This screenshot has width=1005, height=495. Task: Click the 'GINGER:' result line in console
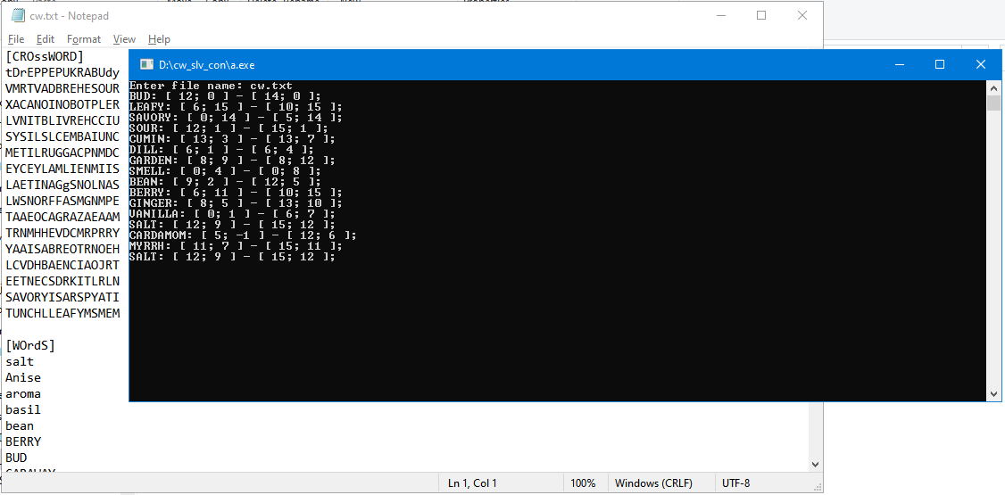pos(236,203)
